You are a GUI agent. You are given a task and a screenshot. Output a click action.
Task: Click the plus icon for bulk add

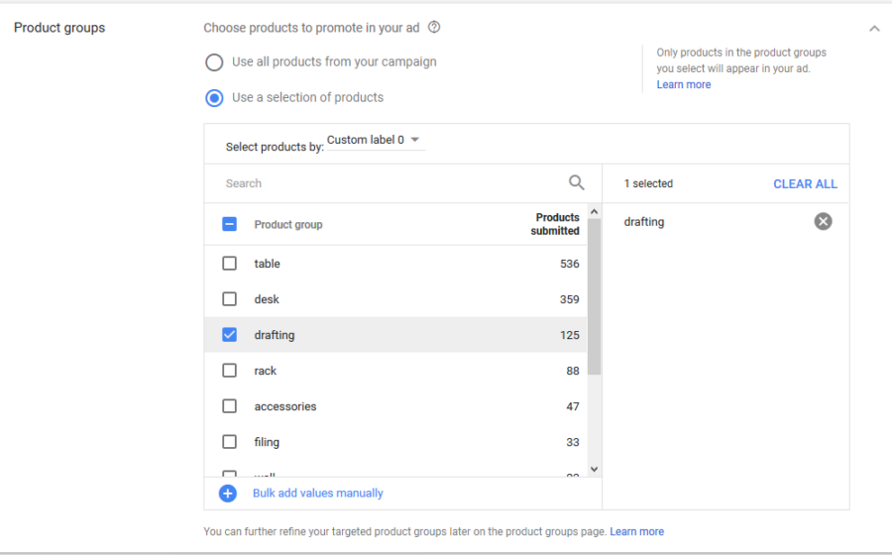point(228,493)
